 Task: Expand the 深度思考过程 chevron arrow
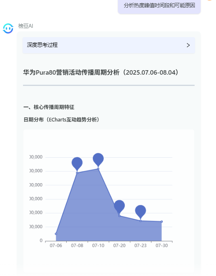tap(188, 45)
